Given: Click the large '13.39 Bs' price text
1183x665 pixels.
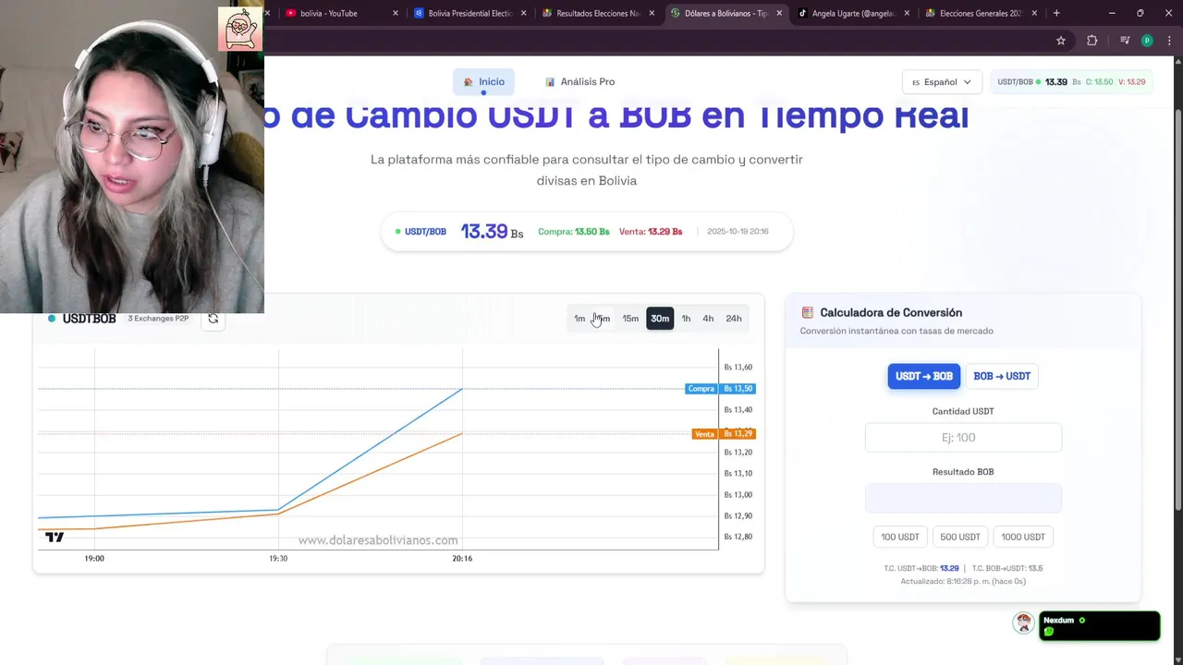Looking at the screenshot, I should coord(492,232).
